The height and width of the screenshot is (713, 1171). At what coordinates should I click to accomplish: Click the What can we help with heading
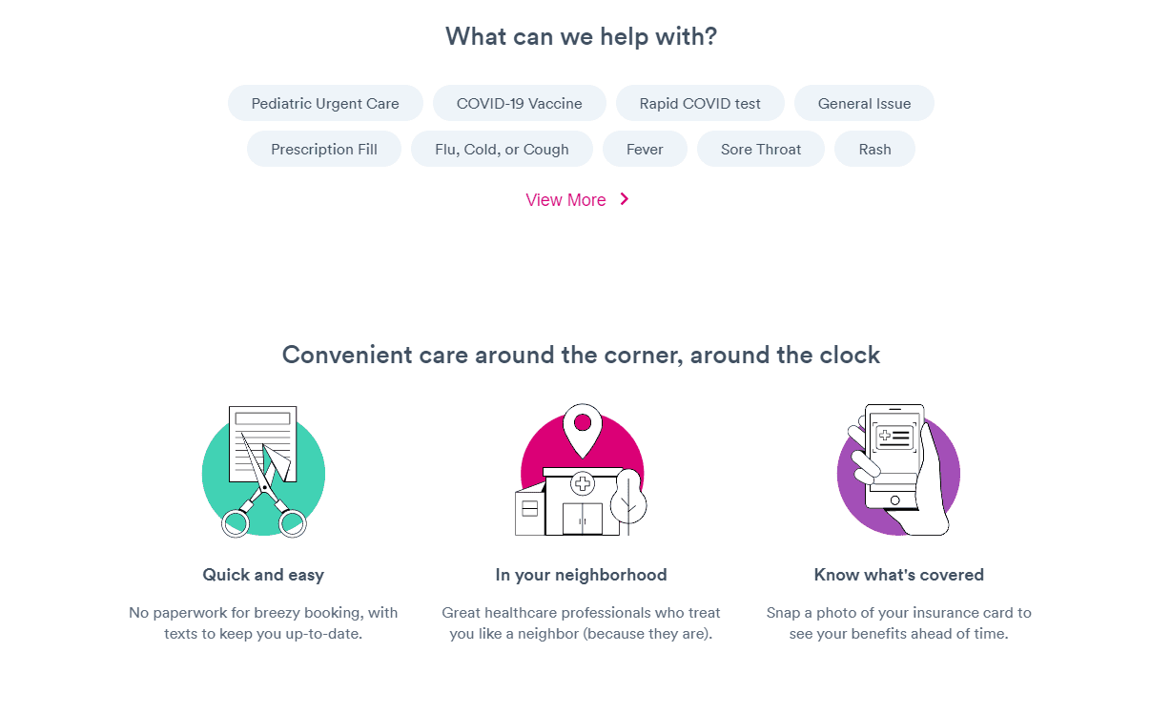click(581, 37)
